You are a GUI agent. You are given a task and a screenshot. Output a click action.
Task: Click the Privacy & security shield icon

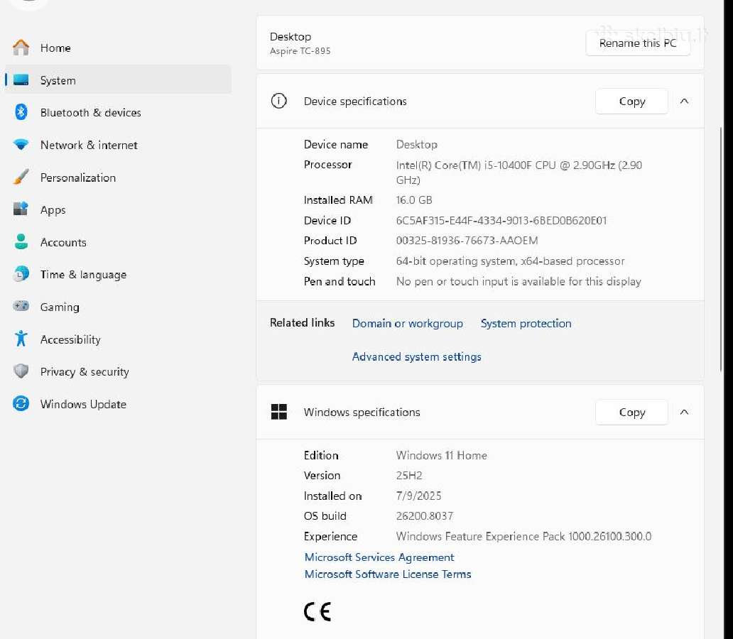[x=21, y=371]
